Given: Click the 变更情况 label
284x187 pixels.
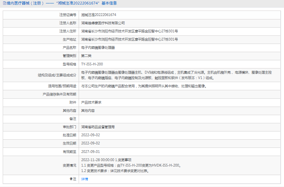Looking at the screenshot, I should point(69,165).
